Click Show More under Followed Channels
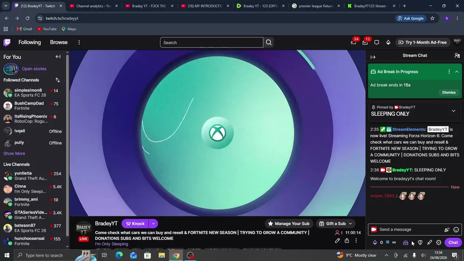Image resolution: width=464 pixels, height=261 pixels. coord(14,153)
